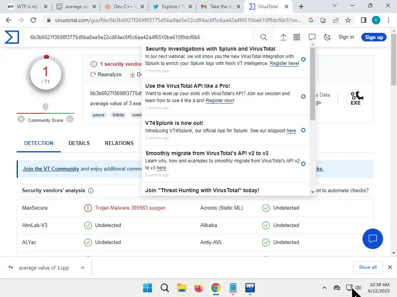397x297 pixels.
Task: Open the Windows Start menu
Action: (x=147, y=288)
